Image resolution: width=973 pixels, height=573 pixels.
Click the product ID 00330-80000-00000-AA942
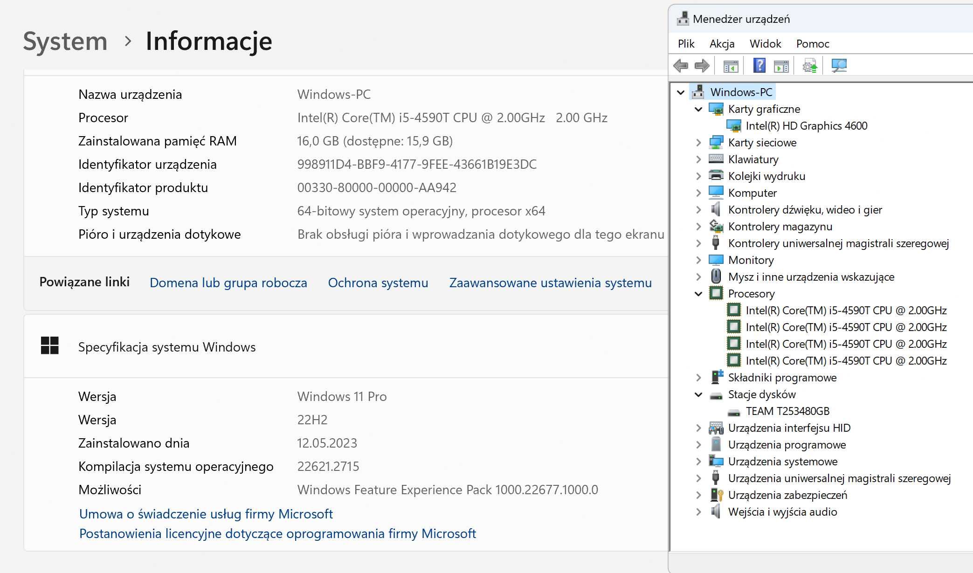point(377,187)
